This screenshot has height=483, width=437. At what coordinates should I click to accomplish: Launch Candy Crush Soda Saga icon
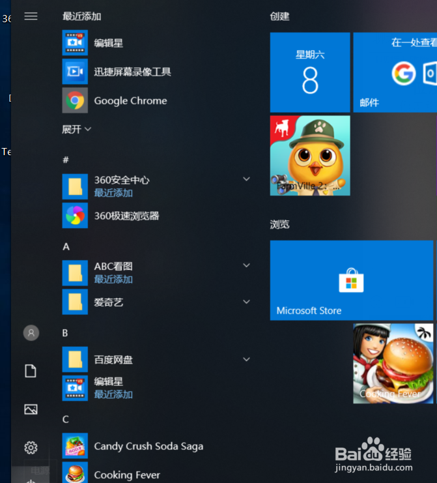[75, 446]
